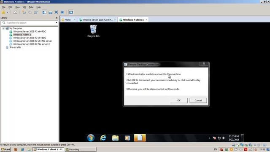The image size is (270, 152).
Task: Revert the VM to its previous snapshot
Action: click(30, 12)
